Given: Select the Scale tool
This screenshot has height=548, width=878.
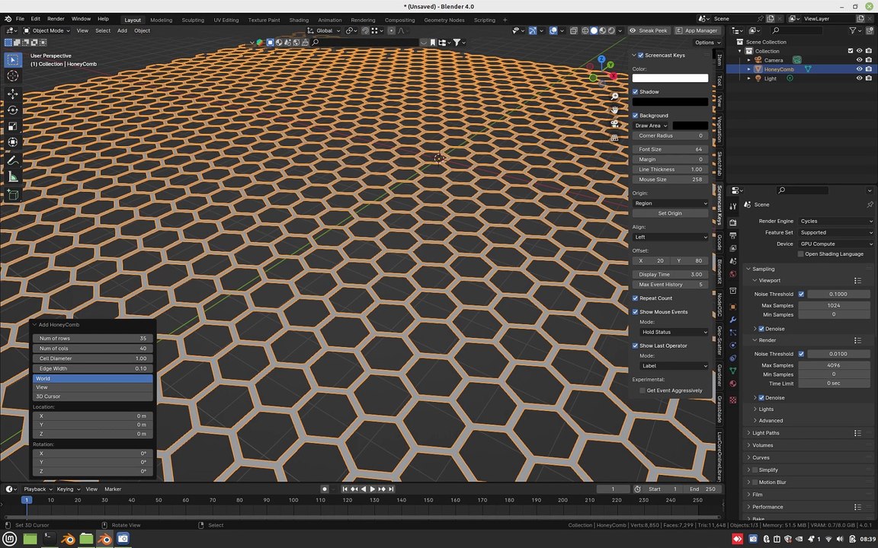Looking at the screenshot, I should point(13,126).
